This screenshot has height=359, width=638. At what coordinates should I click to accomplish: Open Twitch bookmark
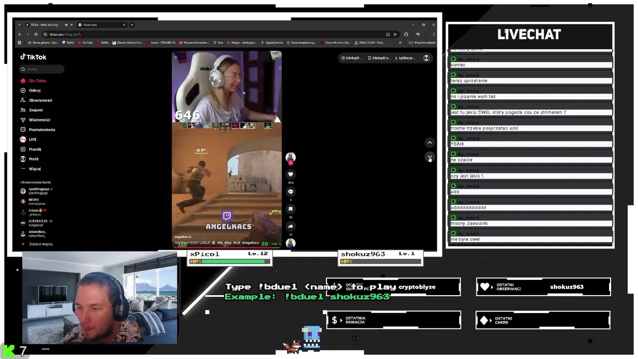point(68,42)
